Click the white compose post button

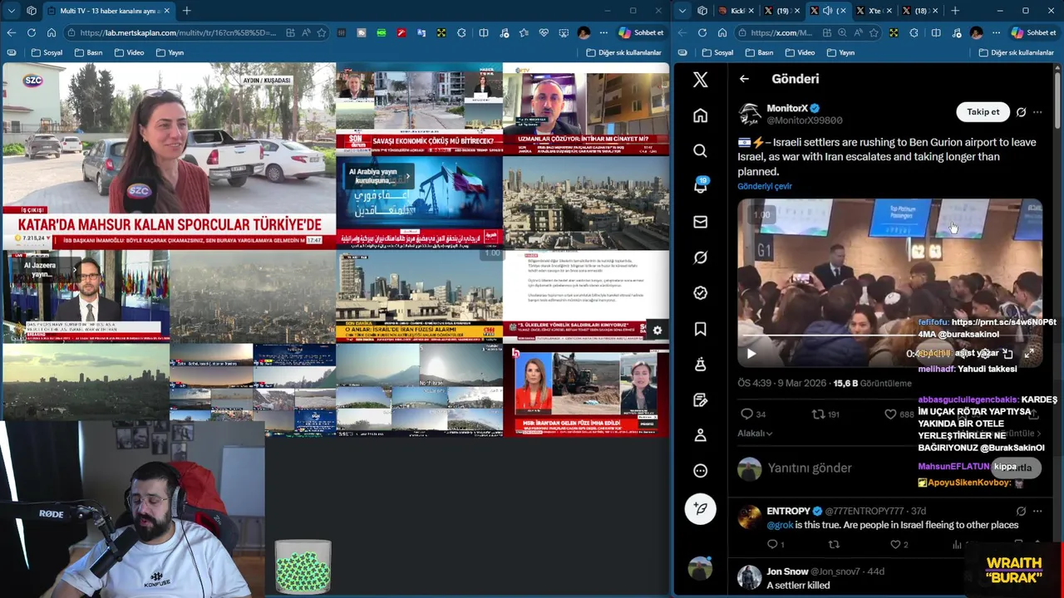pyautogui.click(x=700, y=508)
